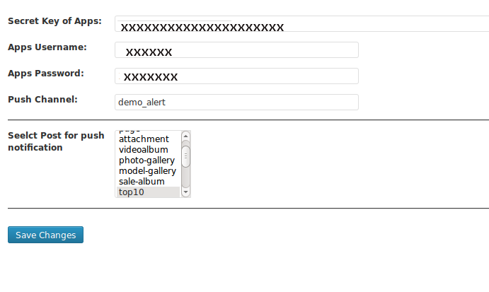The height and width of the screenshot is (292, 489).
Task: Save Changes button
Action: tap(45, 235)
